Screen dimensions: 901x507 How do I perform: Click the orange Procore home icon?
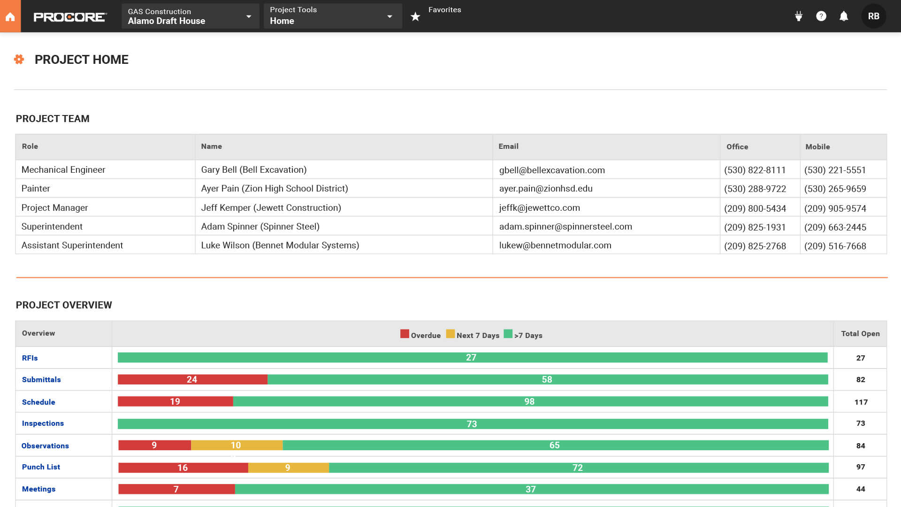coord(9,16)
